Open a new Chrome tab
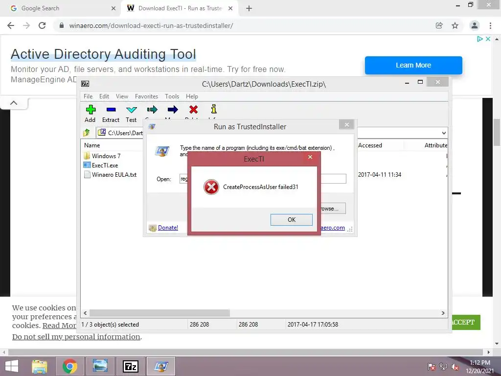 coord(249,8)
